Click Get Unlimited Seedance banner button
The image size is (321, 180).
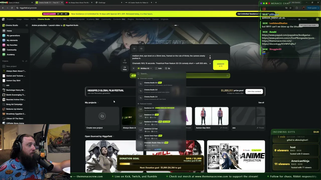pyautogui.click(x=255, y=14)
